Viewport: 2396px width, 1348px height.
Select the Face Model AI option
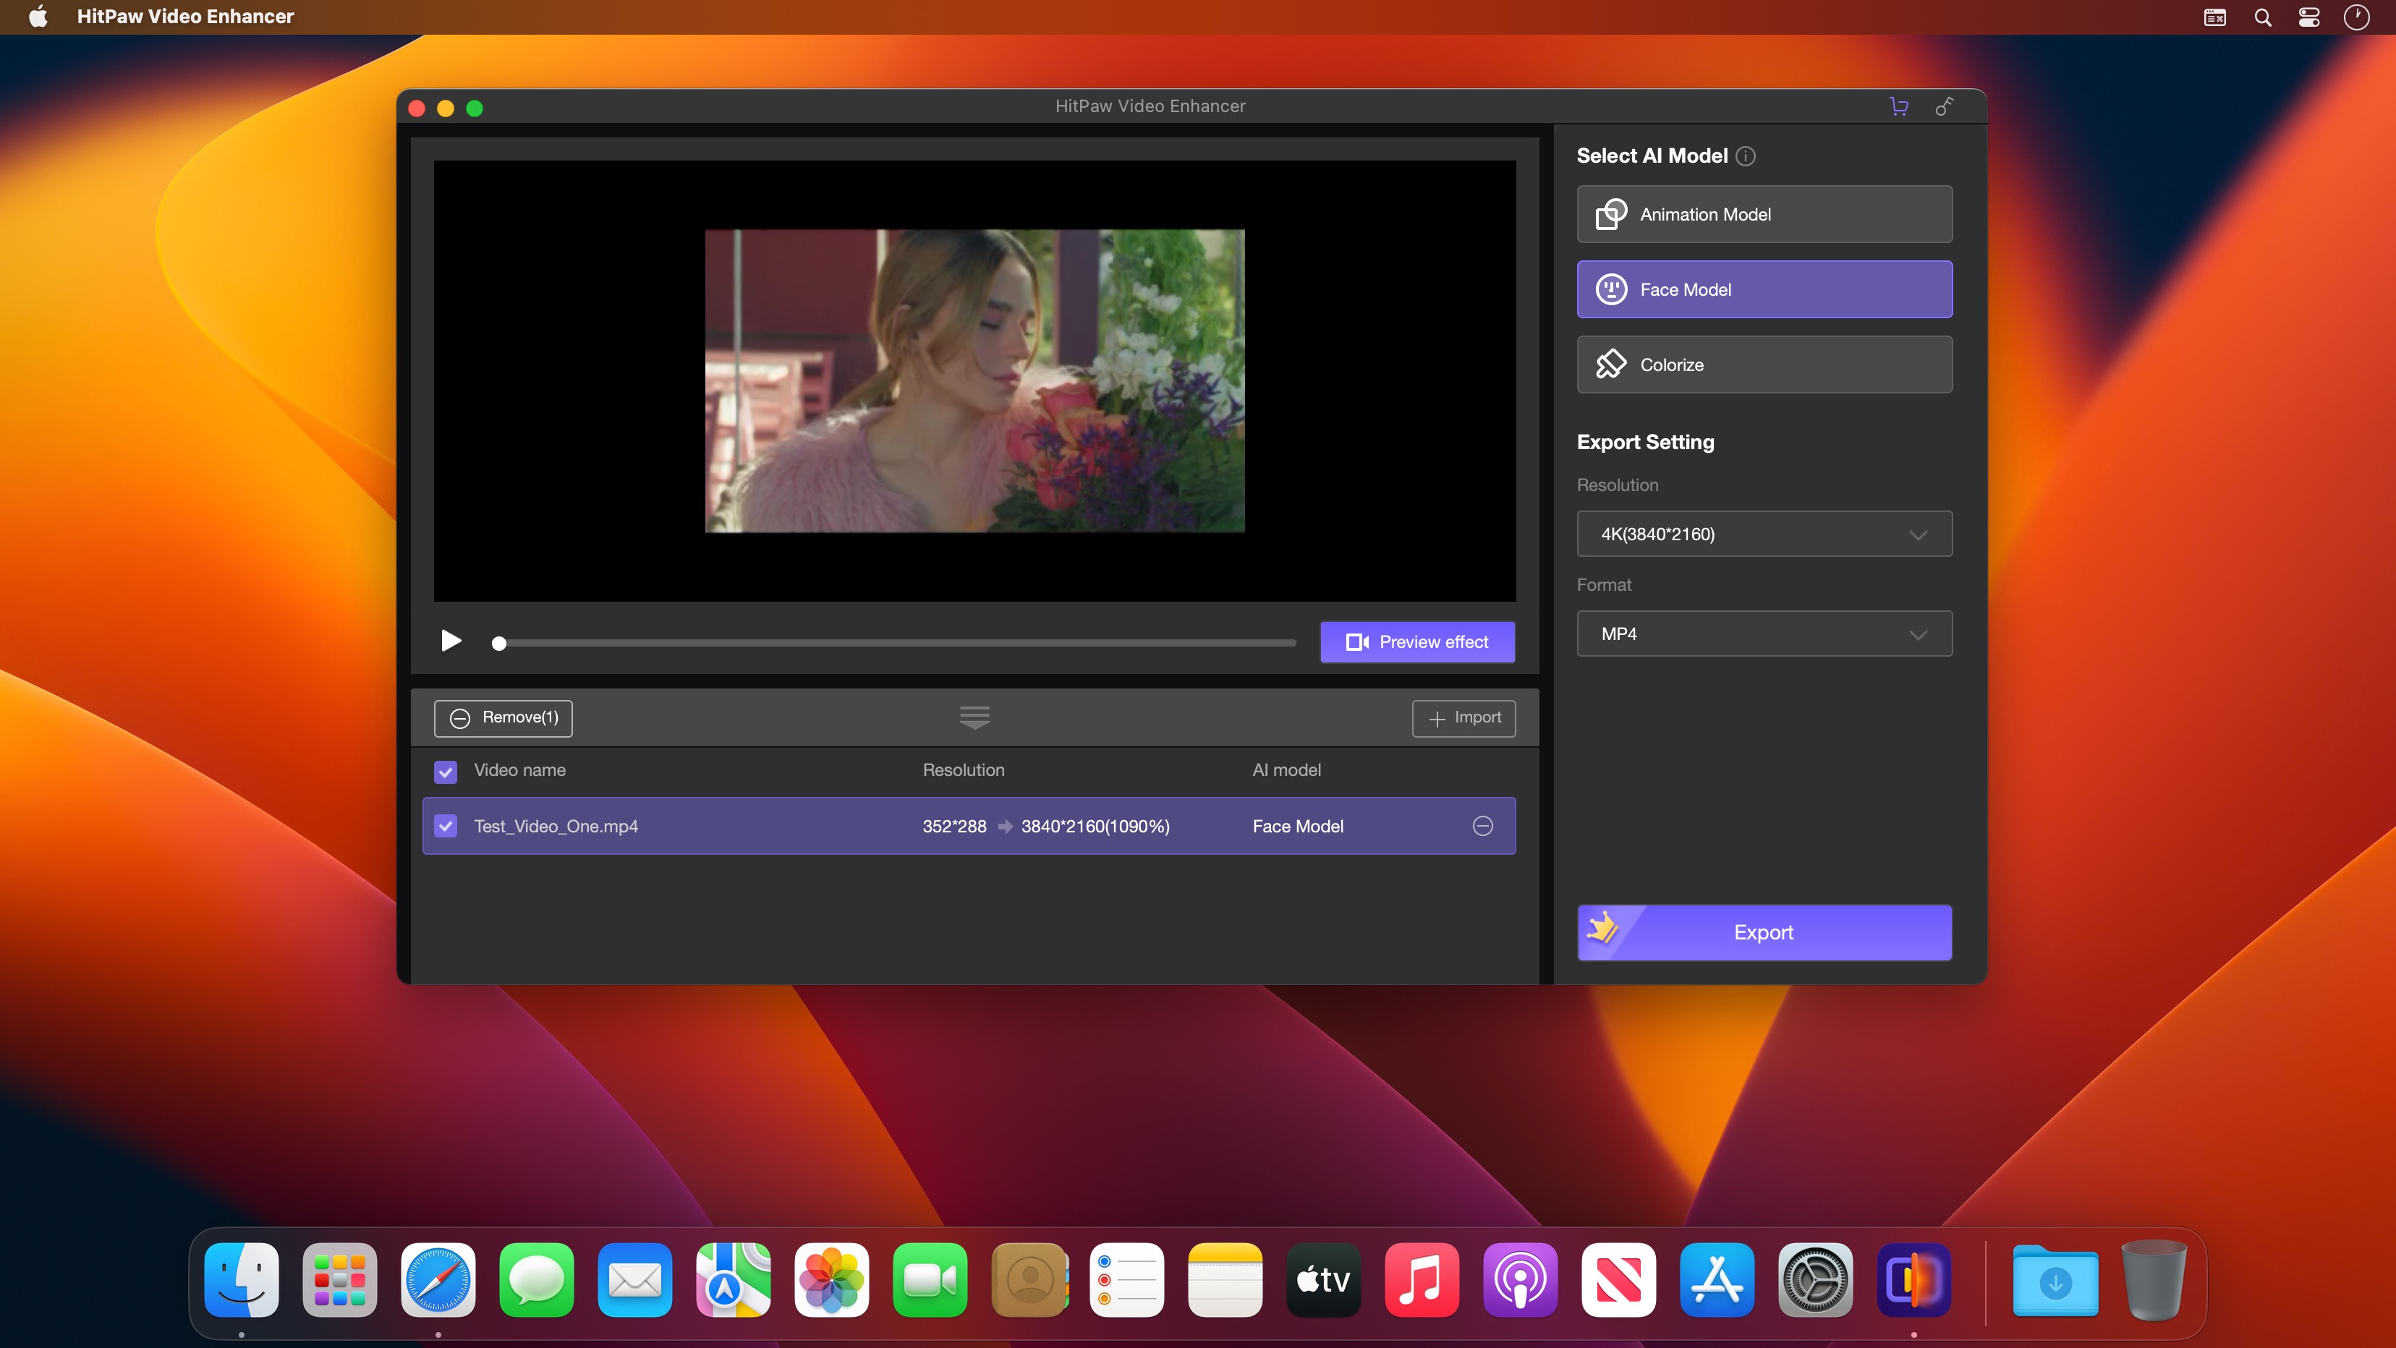[1764, 290]
